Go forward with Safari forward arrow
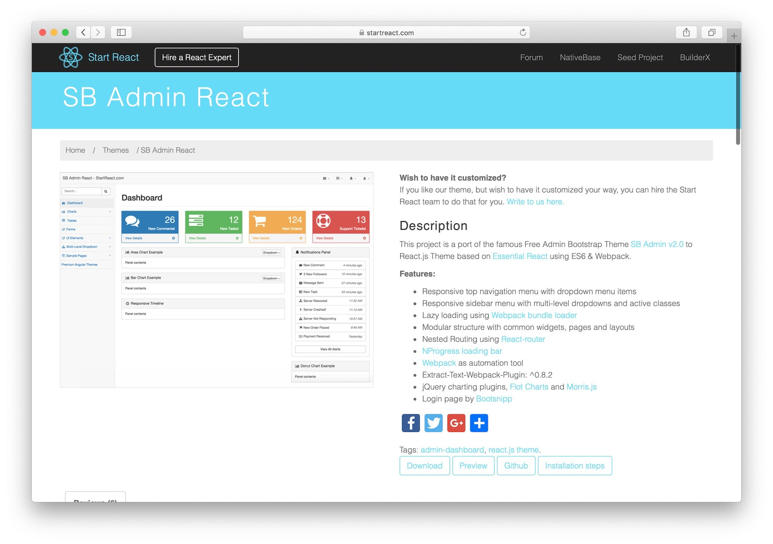Screen dimensions: 773x544 (98, 32)
